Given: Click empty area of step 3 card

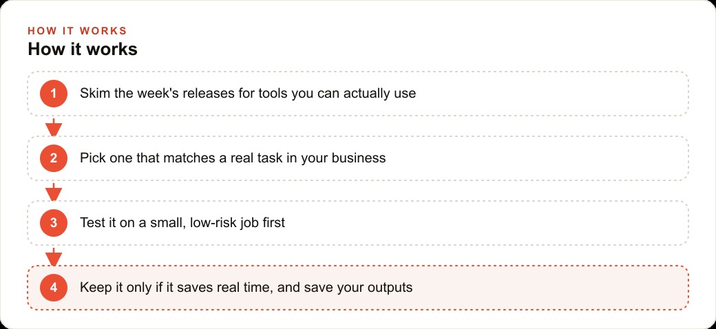Looking at the screenshot, I should 503,223.
